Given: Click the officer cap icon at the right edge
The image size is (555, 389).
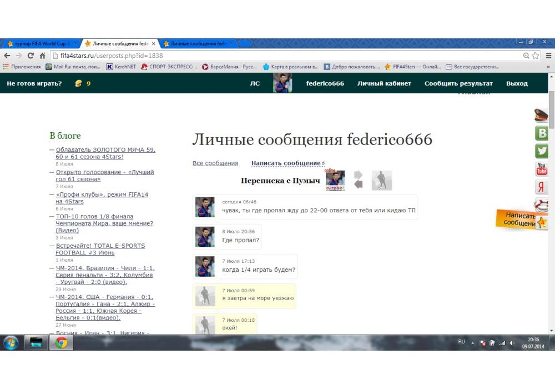Looking at the screenshot, I should 542,116.
